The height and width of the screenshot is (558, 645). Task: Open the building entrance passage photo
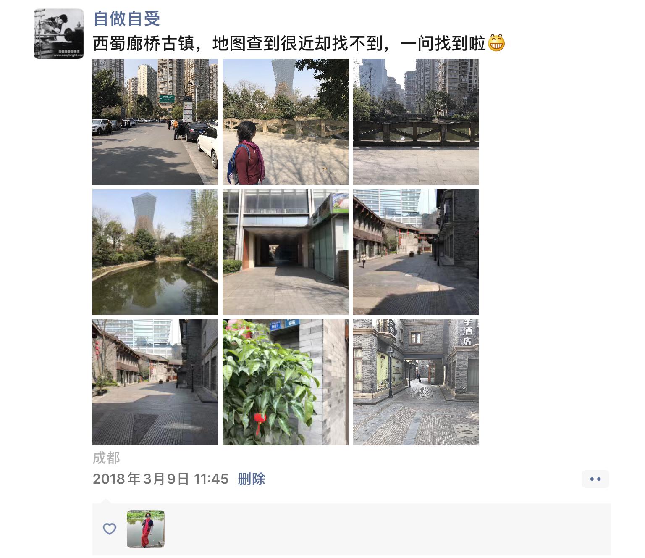click(x=286, y=252)
